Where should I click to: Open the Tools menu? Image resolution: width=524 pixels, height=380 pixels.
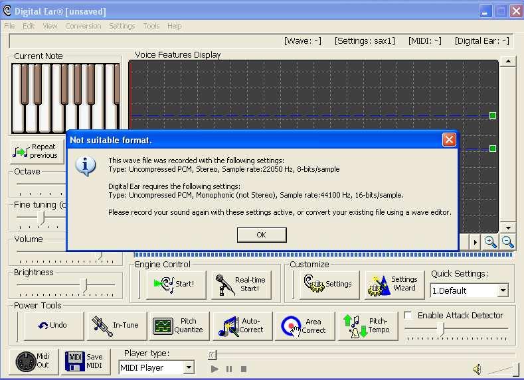click(x=151, y=26)
